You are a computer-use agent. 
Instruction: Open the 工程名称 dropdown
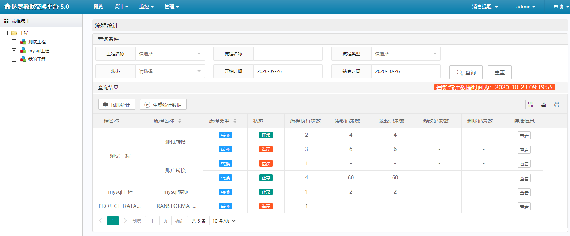click(x=170, y=54)
